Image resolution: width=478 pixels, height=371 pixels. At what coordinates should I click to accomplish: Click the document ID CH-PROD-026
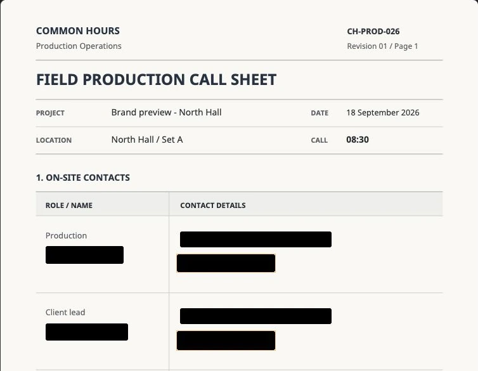pos(373,32)
